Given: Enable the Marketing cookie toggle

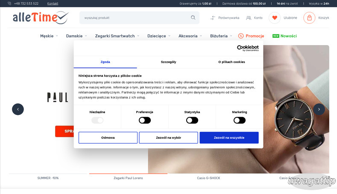Looking at the screenshot, I should [x=240, y=120].
